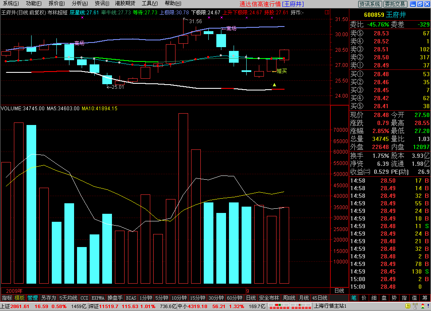Click the traffic-light status icon
This screenshot has width=431, height=311.
pyautogui.click(x=423, y=306)
